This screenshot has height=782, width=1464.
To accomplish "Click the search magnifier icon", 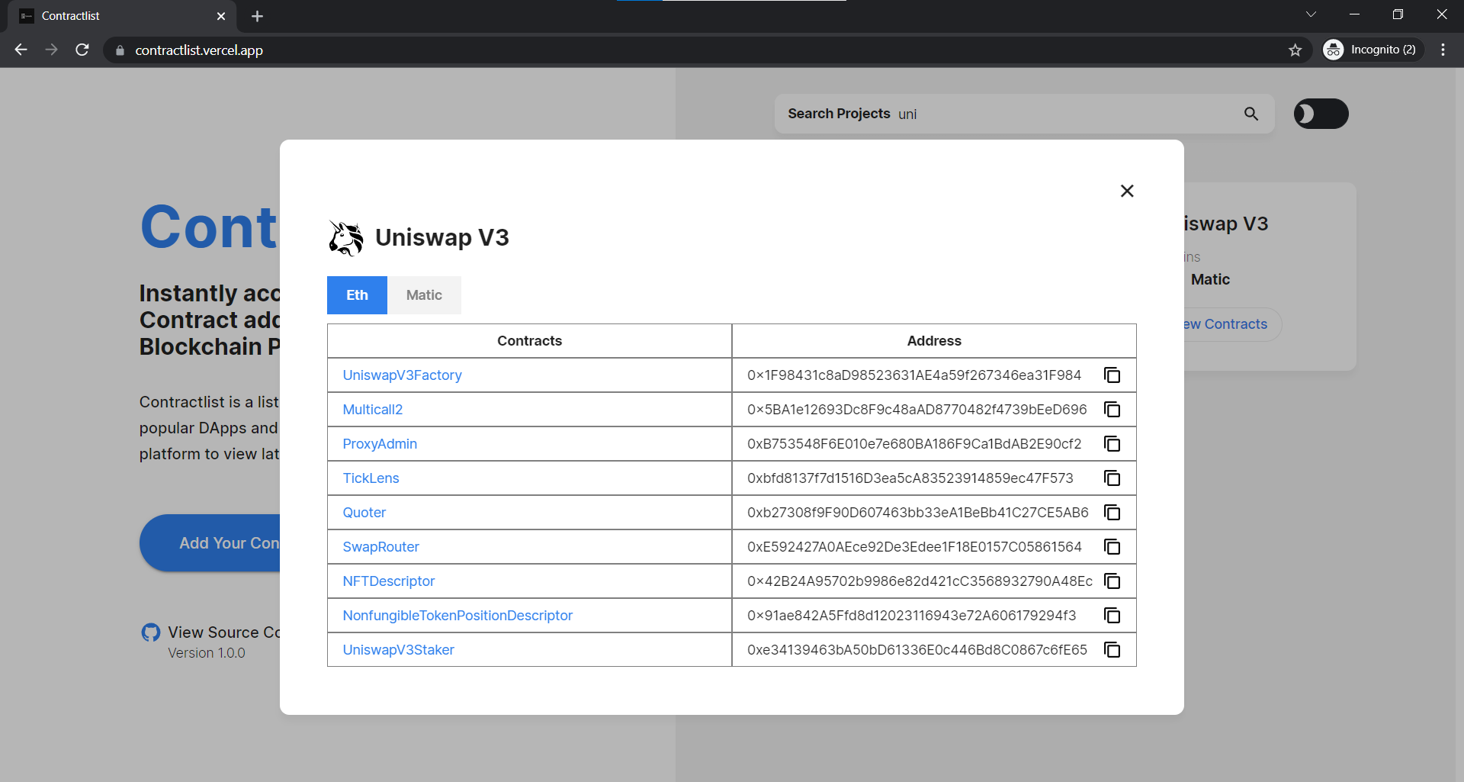I will click(x=1251, y=114).
